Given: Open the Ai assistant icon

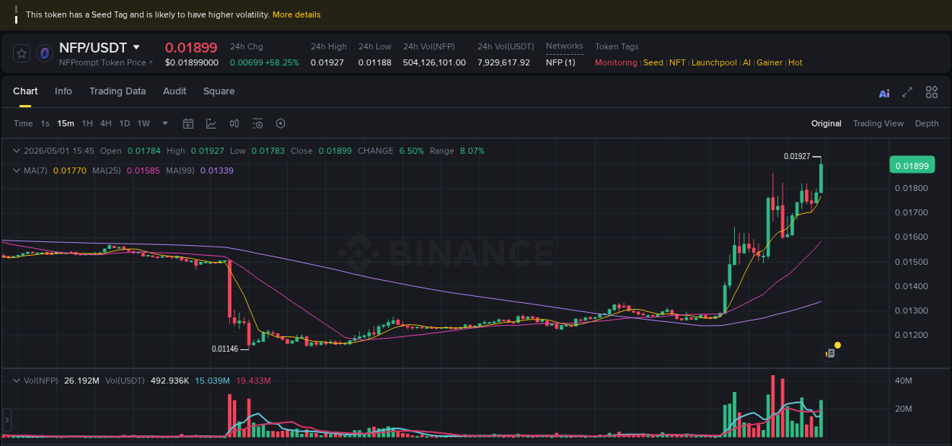Looking at the screenshot, I should (x=884, y=94).
